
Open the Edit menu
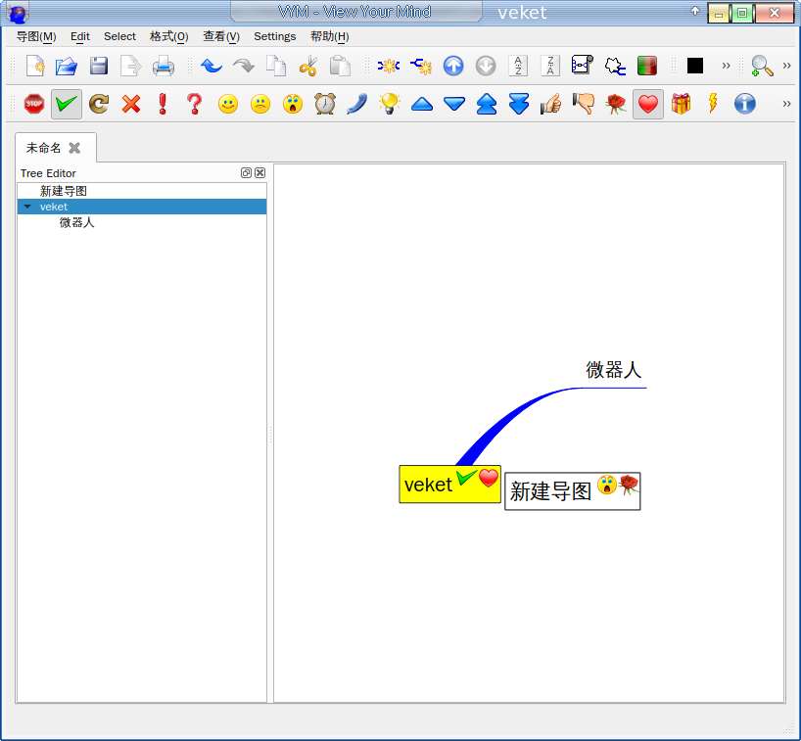pos(80,37)
